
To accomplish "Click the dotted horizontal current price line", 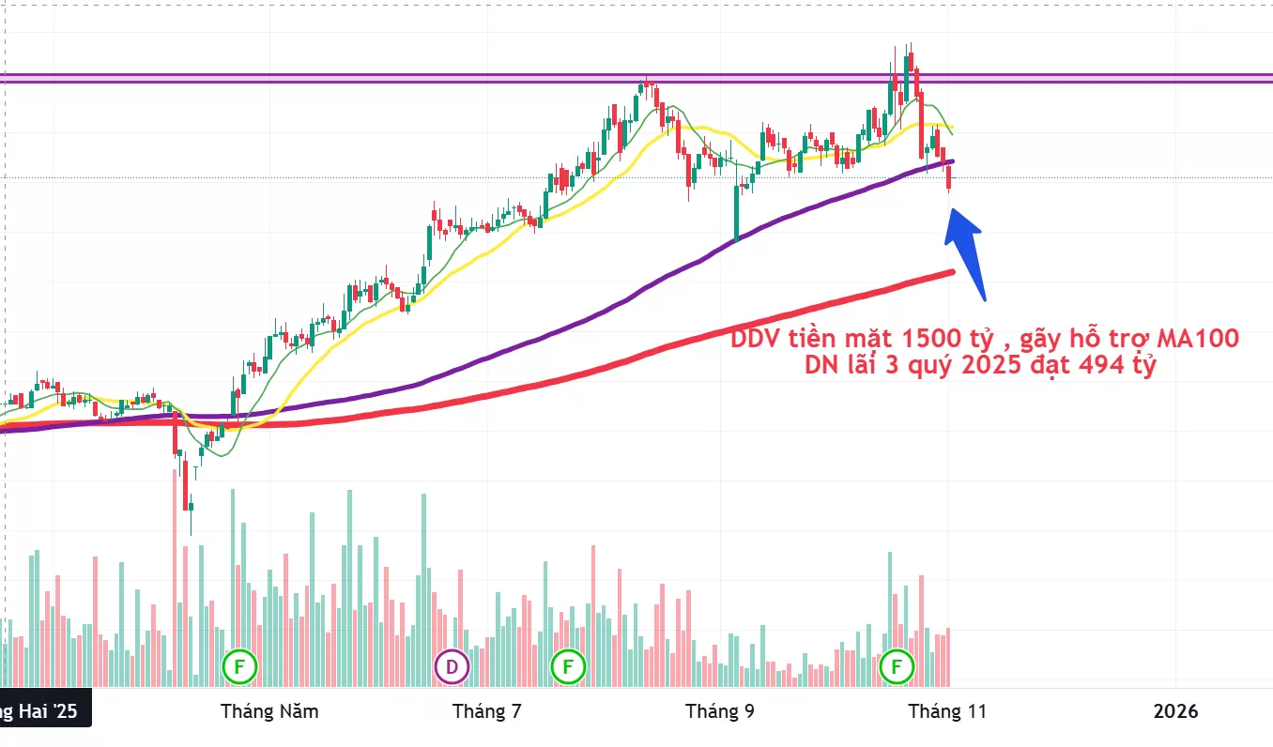I will 1127,177.
